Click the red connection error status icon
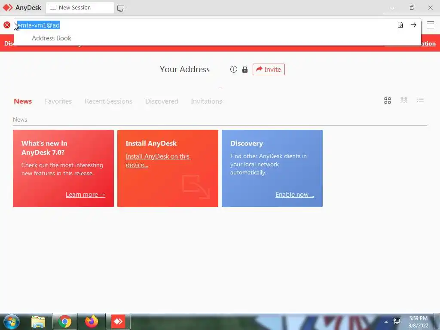The height and width of the screenshot is (330, 440). (7, 25)
